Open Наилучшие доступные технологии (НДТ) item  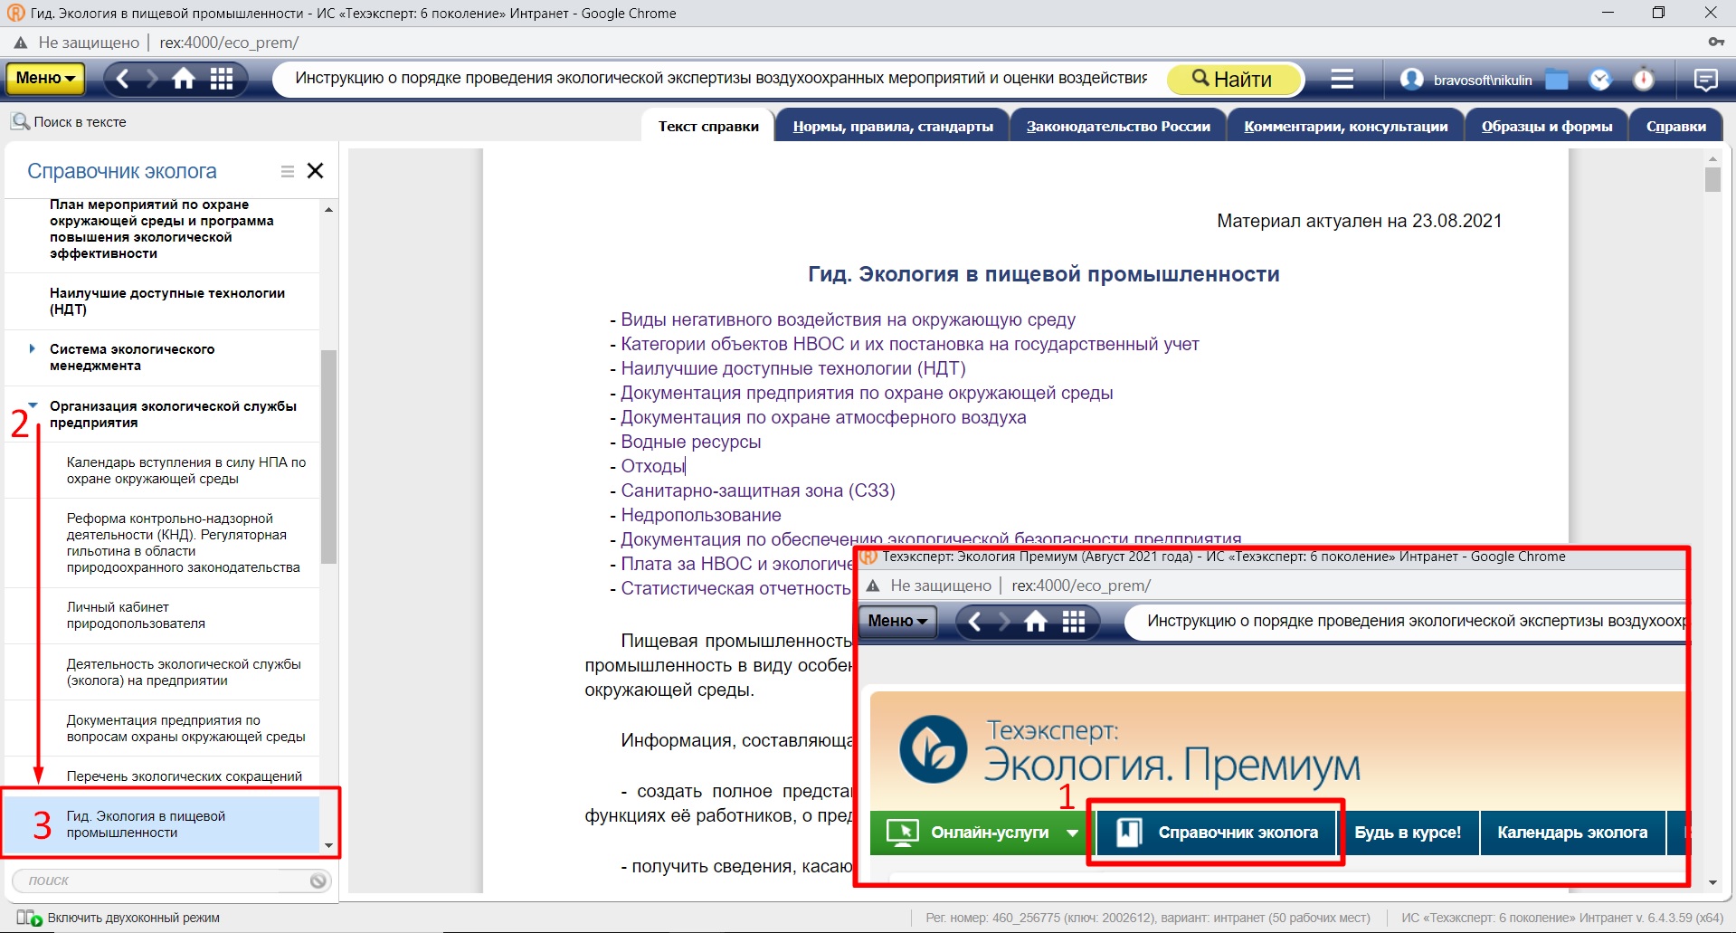162,301
